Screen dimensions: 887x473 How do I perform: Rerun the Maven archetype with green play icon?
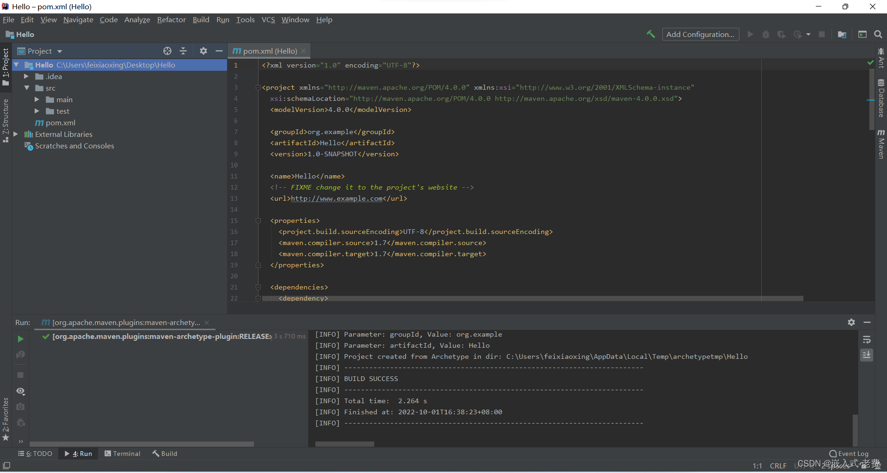[20, 339]
